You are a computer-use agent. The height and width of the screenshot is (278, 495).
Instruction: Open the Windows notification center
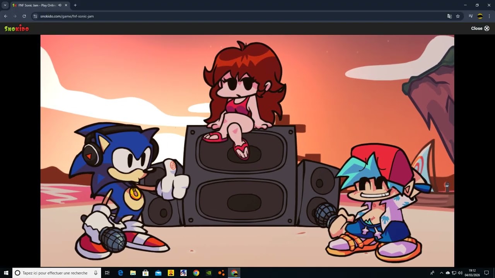coord(486,273)
